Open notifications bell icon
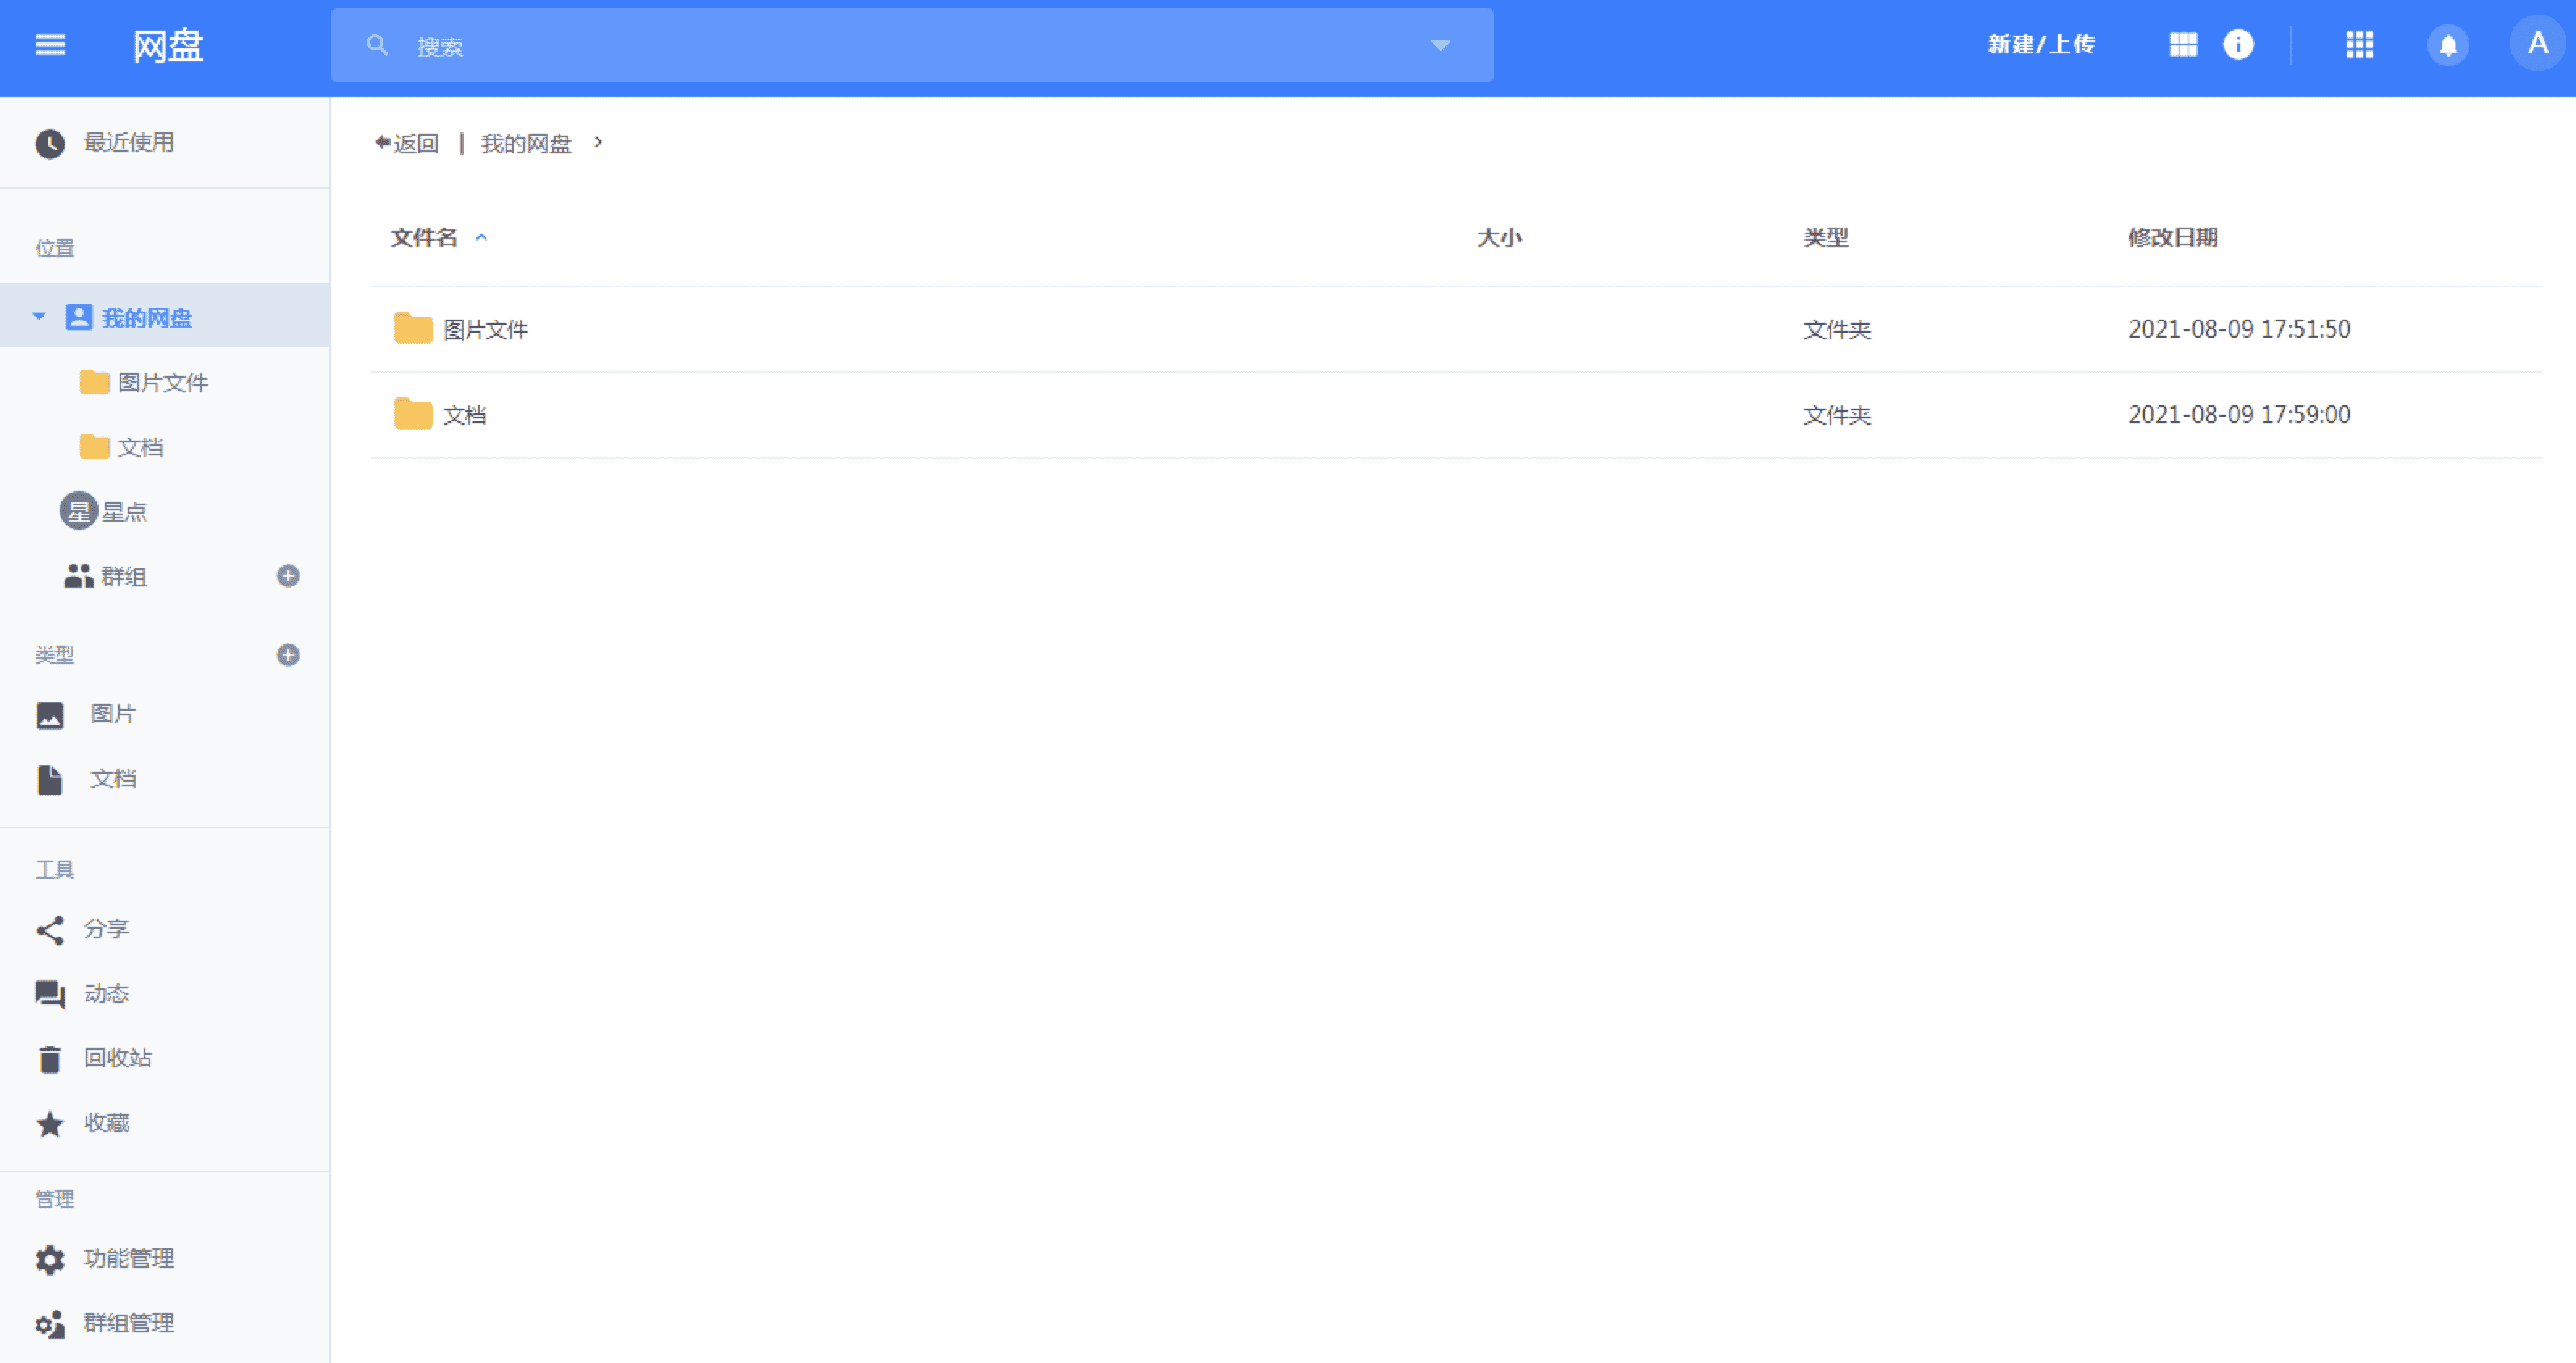 (2448, 46)
